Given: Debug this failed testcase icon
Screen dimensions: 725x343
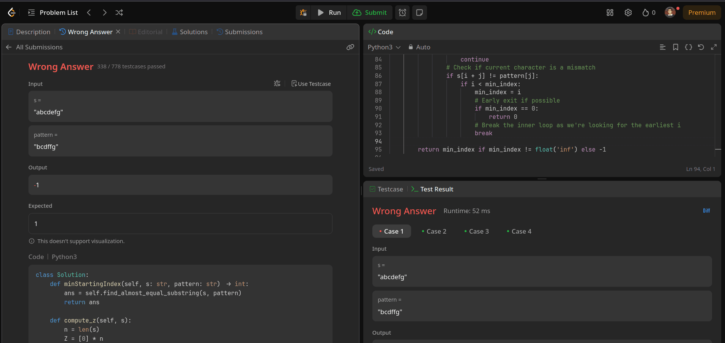Looking at the screenshot, I should 277,84.
